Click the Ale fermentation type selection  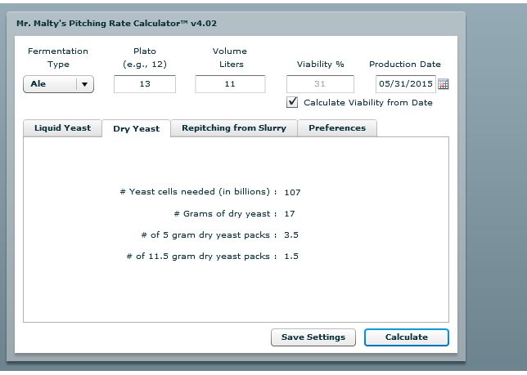[x=49, y=84]
